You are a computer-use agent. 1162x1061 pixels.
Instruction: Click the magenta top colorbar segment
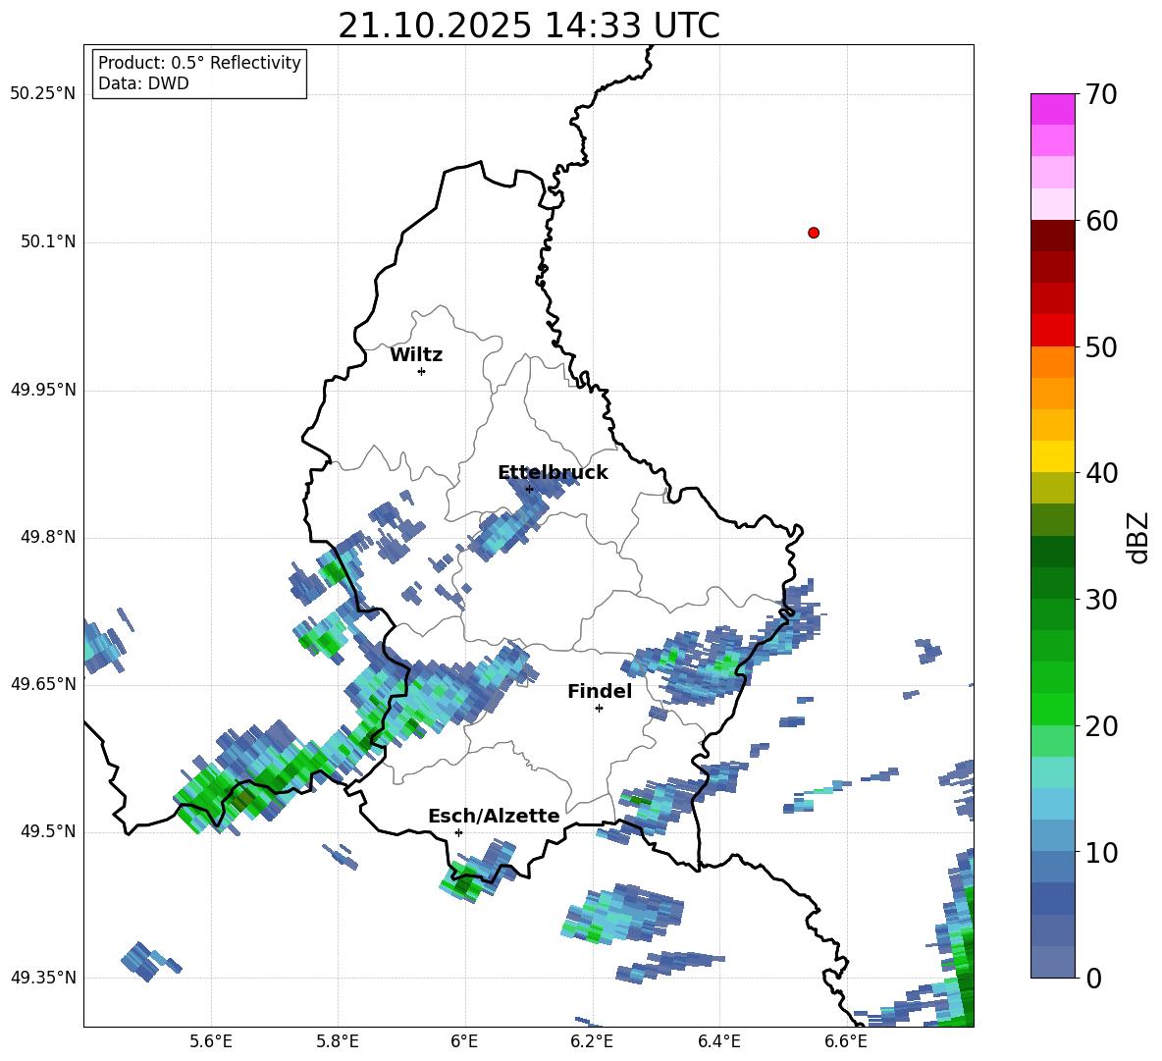click(x=1052, y=110)
